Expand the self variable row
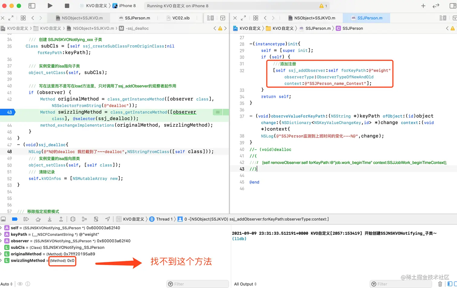This screenshot has width=457, height=288. (1, 228)
